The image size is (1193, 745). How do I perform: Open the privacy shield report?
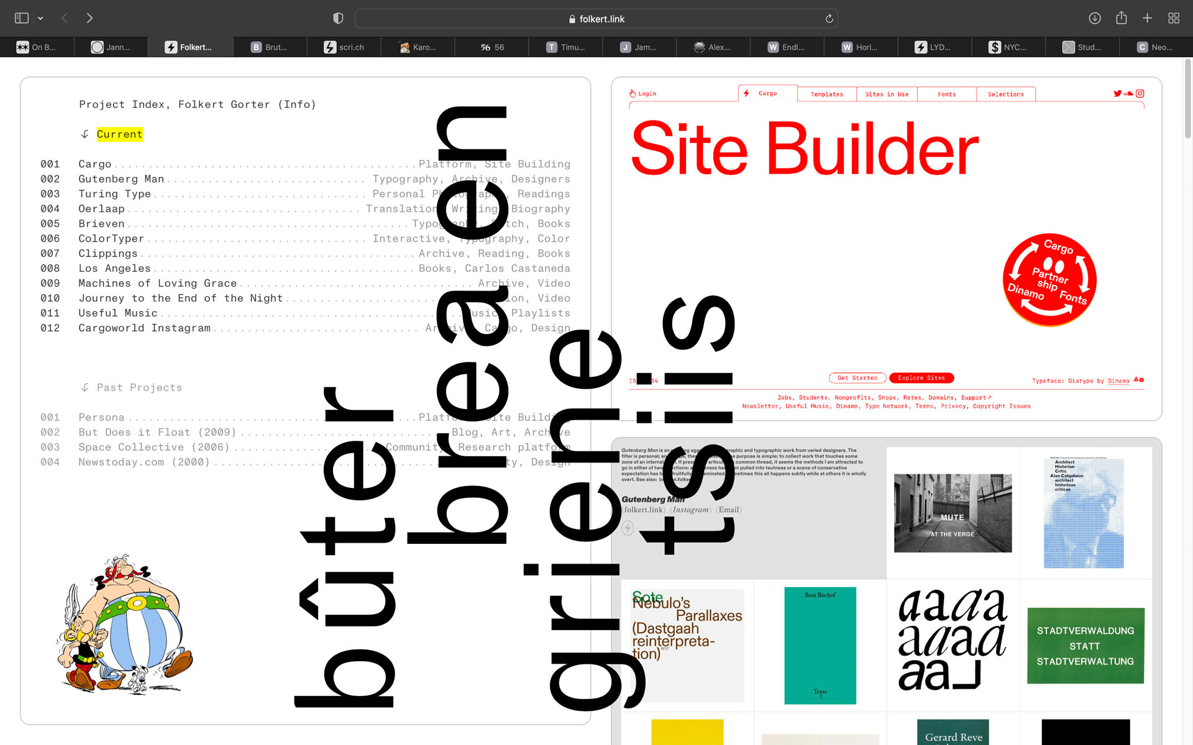coord(338,18)
